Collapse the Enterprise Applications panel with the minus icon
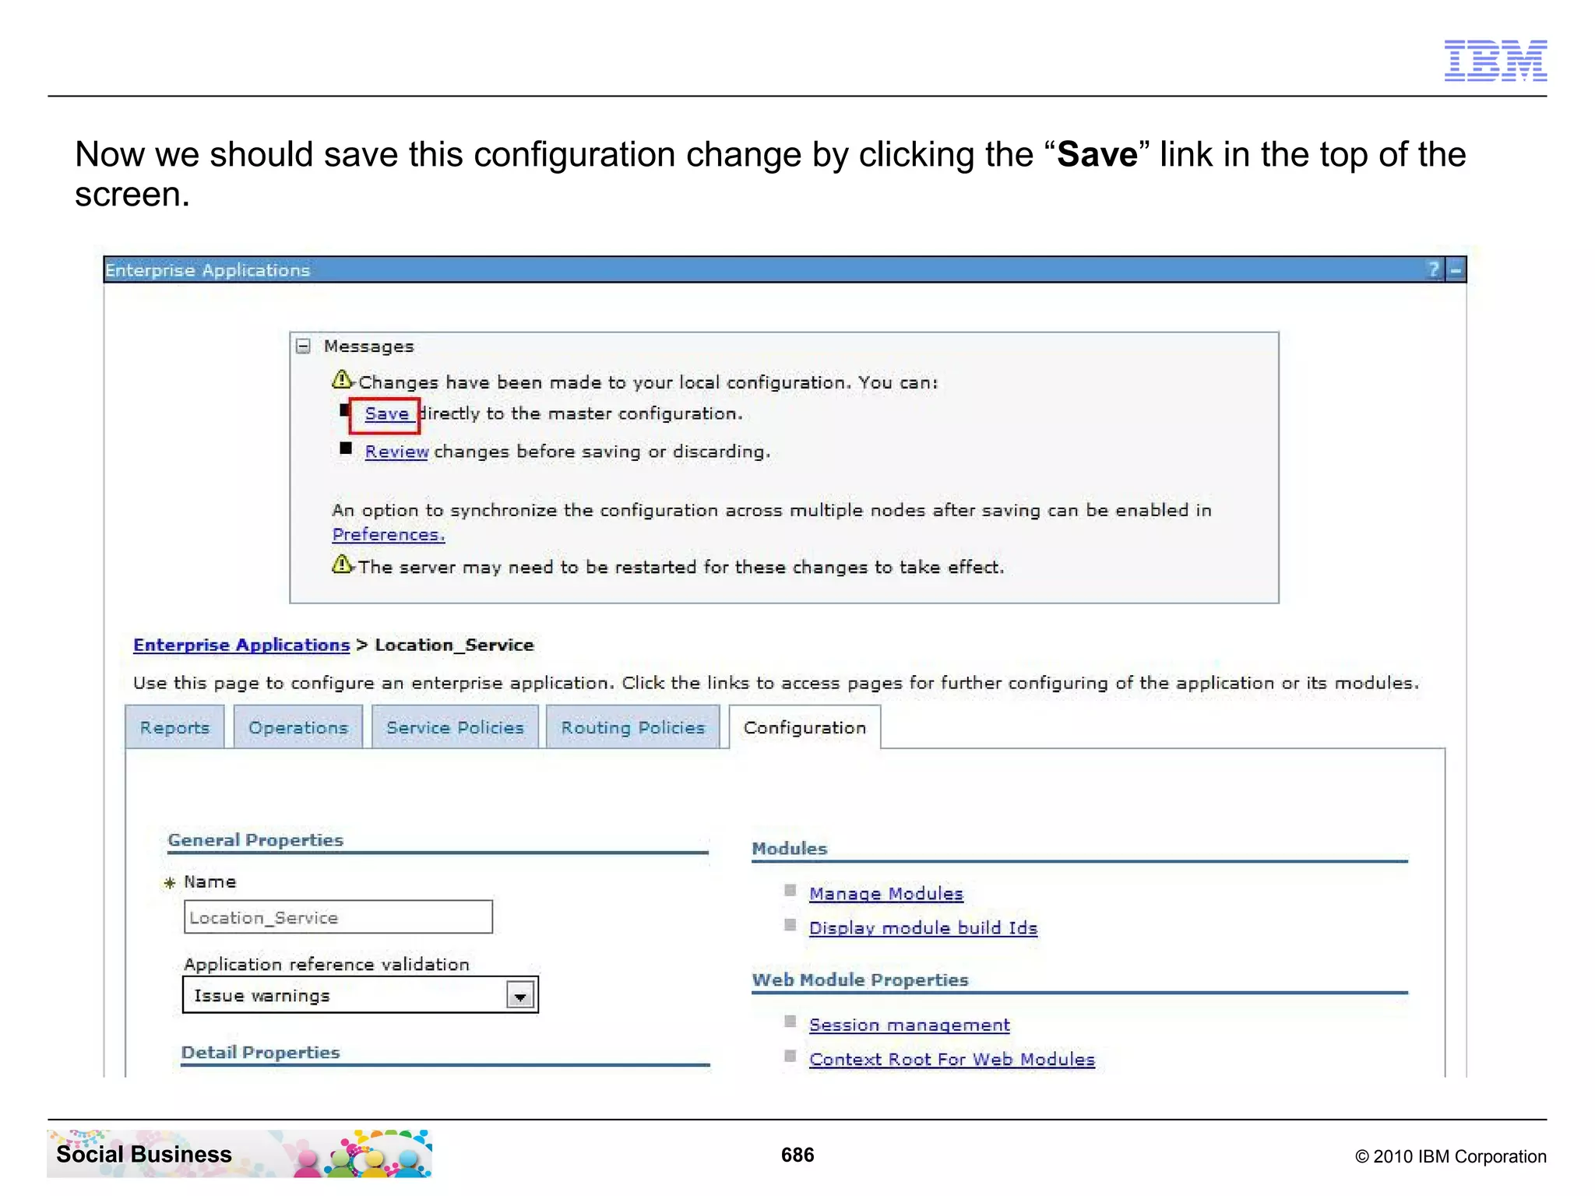 [1456, 270]
